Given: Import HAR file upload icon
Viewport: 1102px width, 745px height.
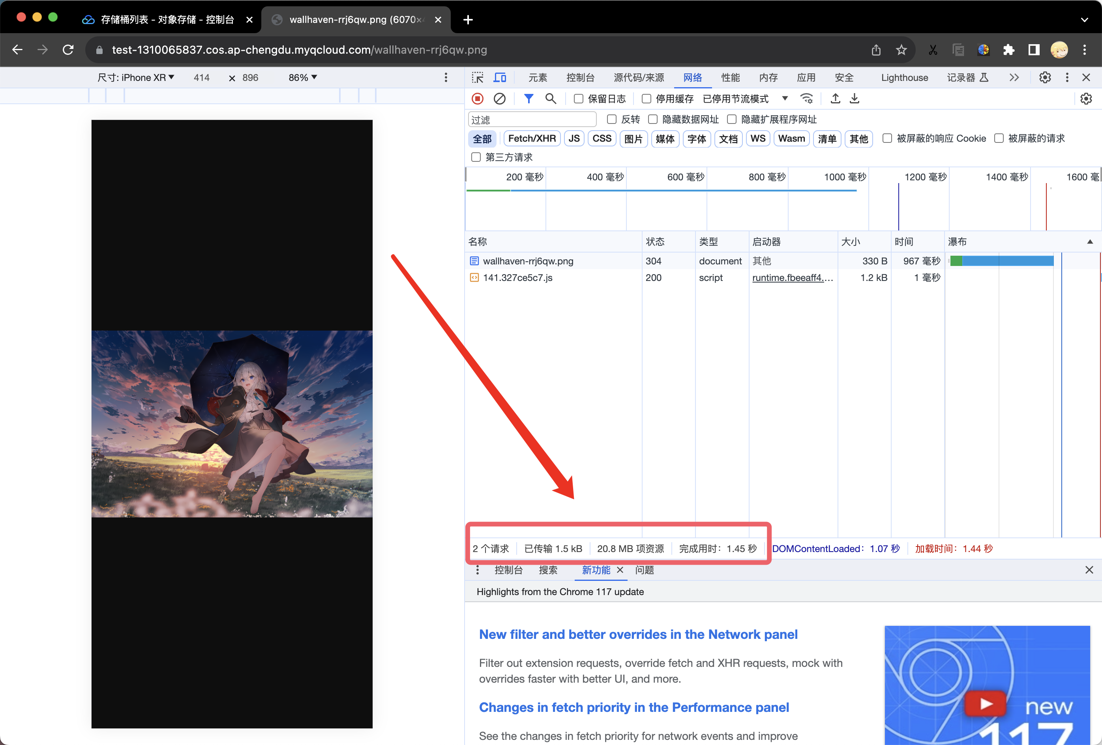Looking at the screenshot, I should point(836,99).
